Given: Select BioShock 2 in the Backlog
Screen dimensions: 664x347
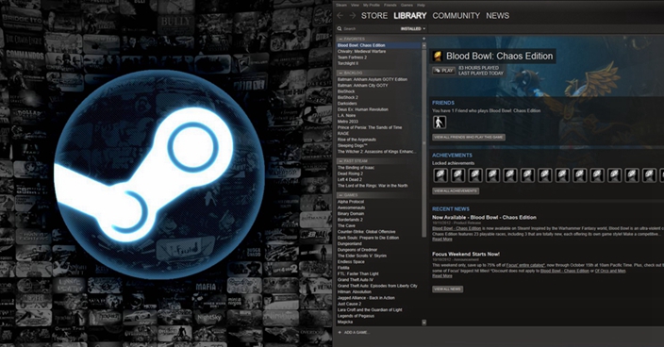Looking at the screenshot, I should coord(348,97).
